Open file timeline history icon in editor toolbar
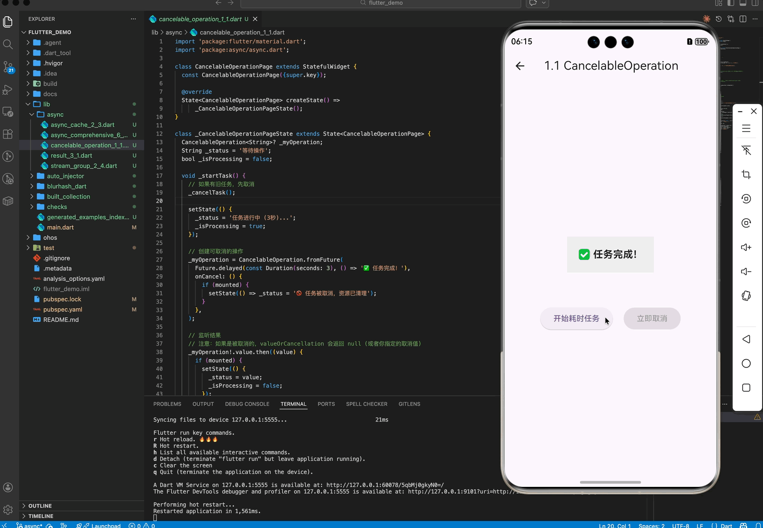 click(719, 19)
